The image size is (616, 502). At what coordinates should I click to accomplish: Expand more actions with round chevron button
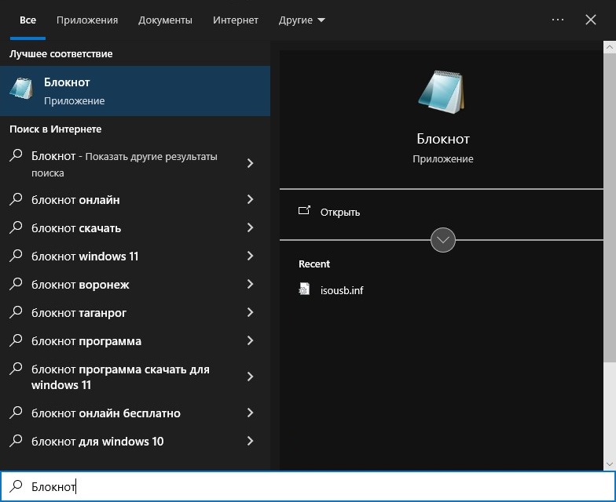pos(443,240)
